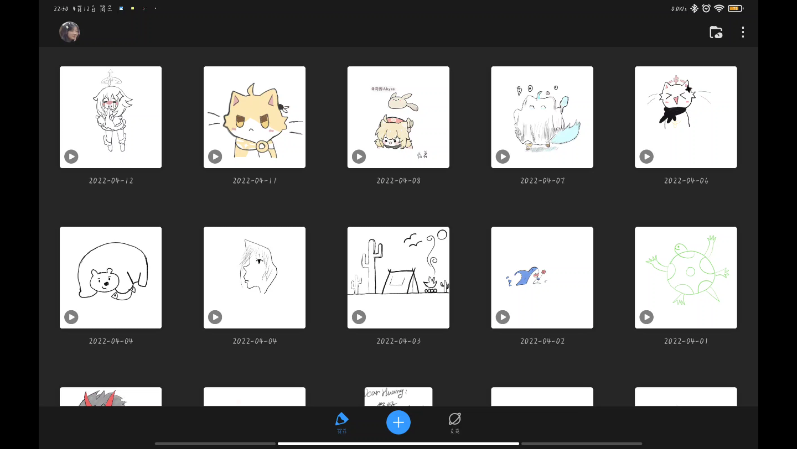Open the side-profile face sketch
The height and width of the screenshot is (449, 797).
pos(255,278)
